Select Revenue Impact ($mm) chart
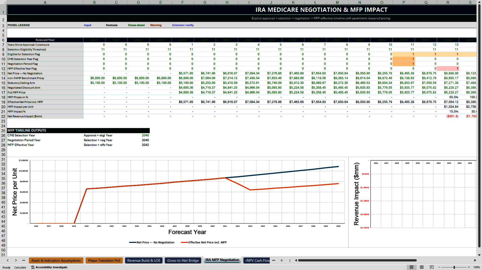The height and width of the screenshot is (270, 482). click(413, 202)
